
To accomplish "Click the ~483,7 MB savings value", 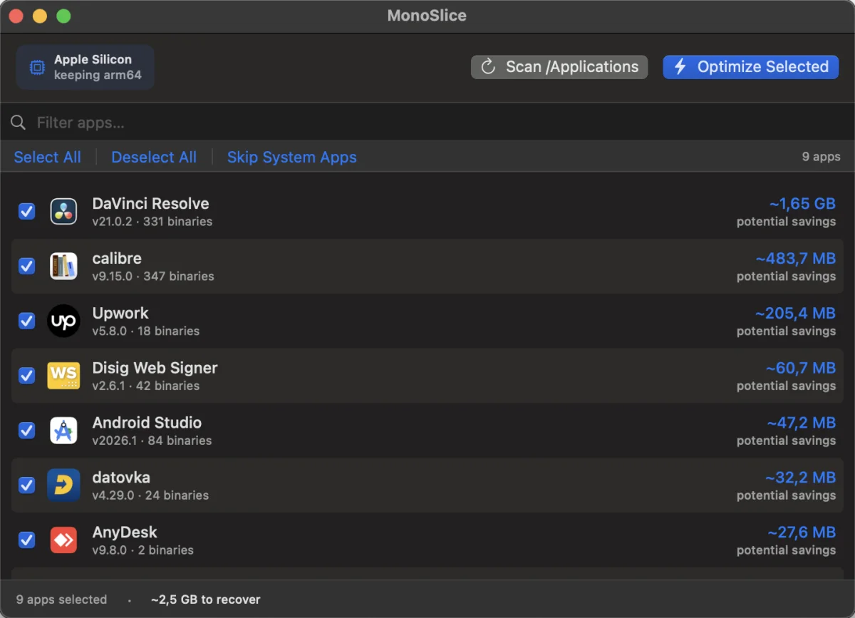I will [x=796, y=259].
